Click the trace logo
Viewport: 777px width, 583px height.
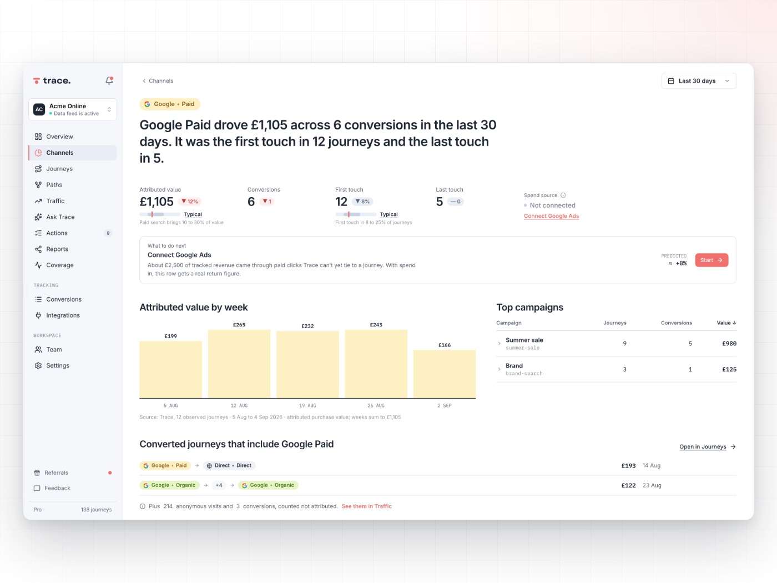pyautogui.click(x=52, y=81)
